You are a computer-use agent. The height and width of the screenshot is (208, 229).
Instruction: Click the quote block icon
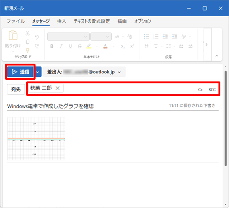pos(147,46)
